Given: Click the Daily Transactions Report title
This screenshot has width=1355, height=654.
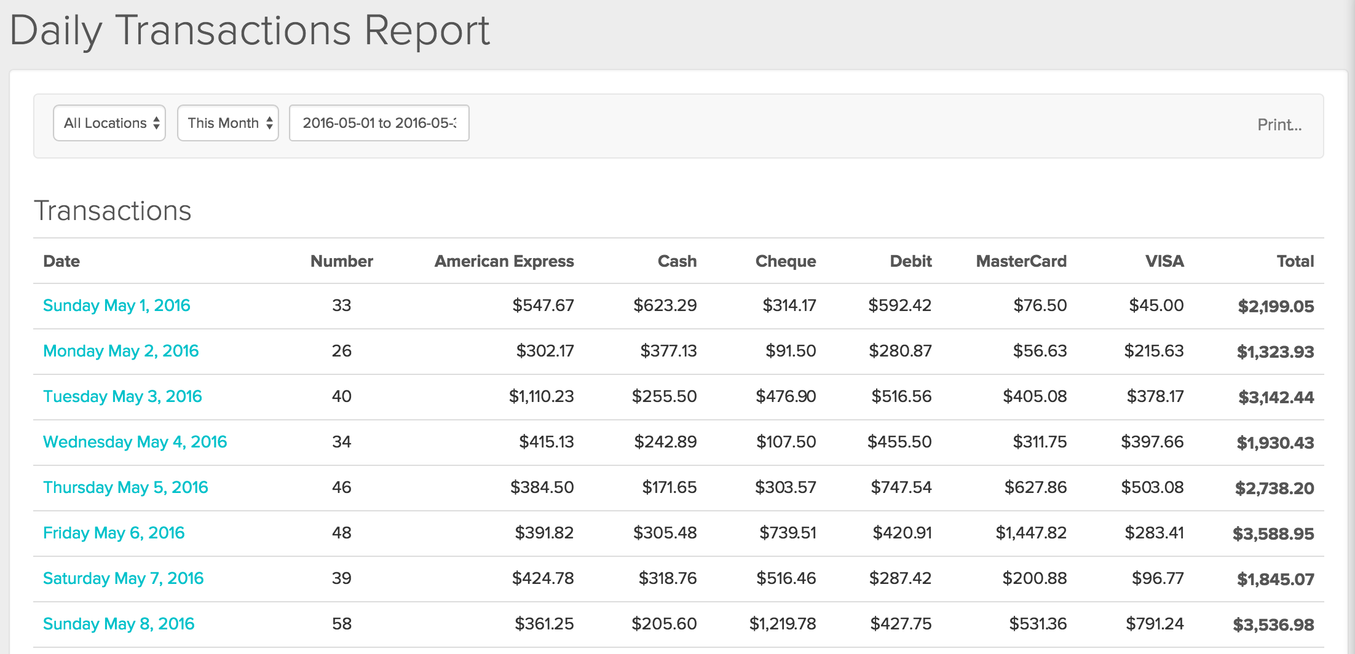Looking at the screenshot, I should (x=250, y=30).
